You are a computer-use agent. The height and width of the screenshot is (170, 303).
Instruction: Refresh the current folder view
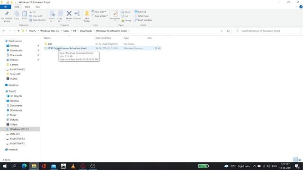coord(228,31)
